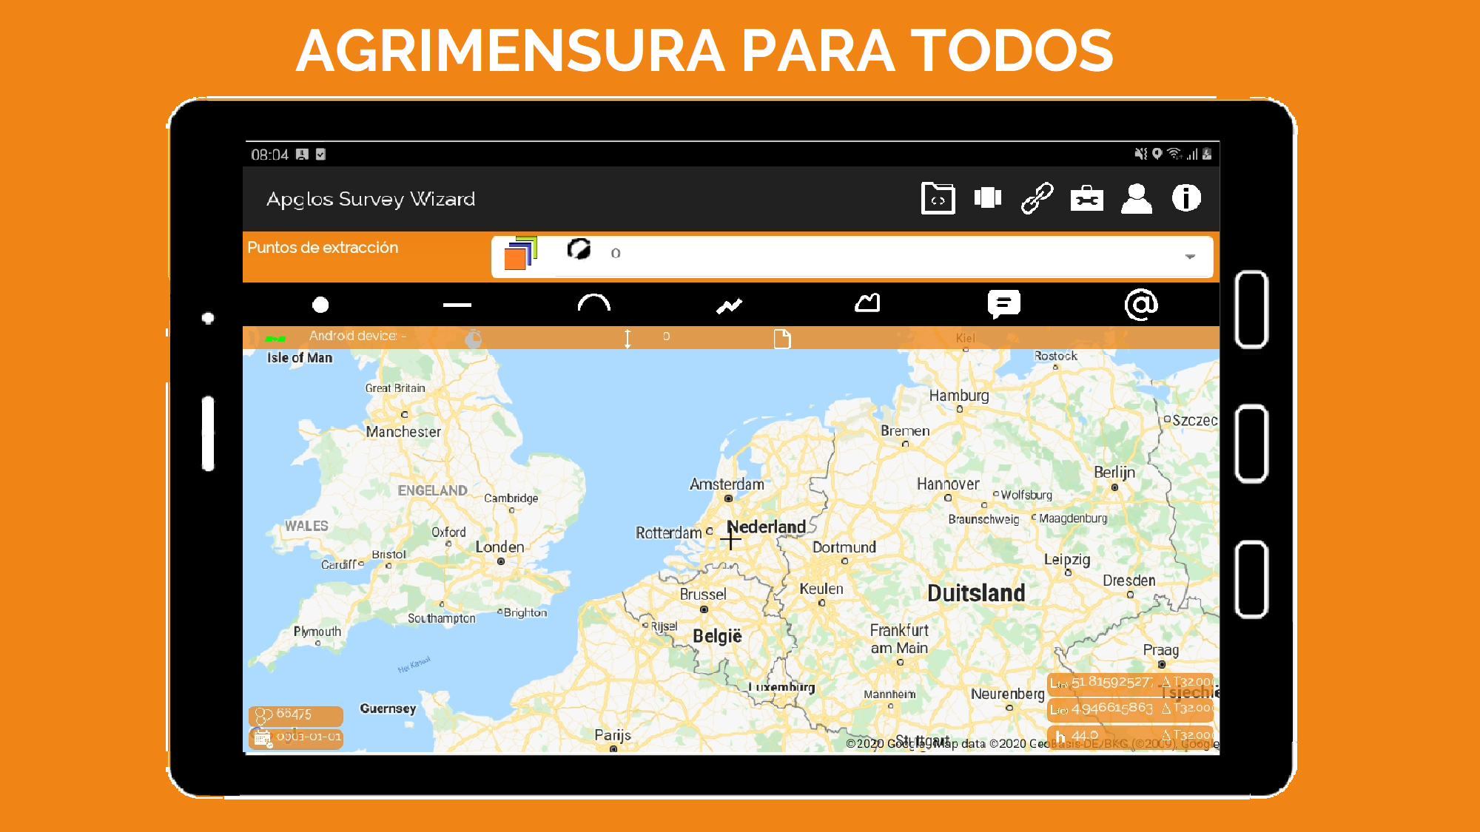The width and height of the screenshot is (1480, 832).
Task: Tap the height h 44.0 readout
Action: coord(1130,736)
